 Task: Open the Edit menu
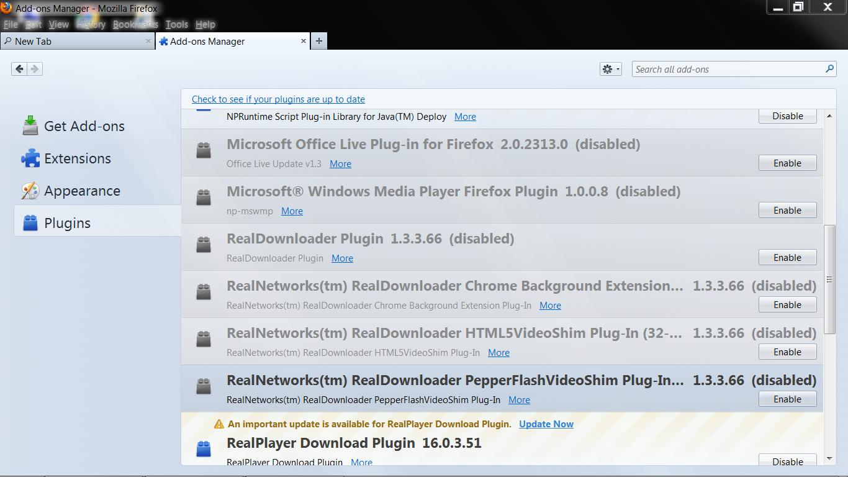[34, 25]
